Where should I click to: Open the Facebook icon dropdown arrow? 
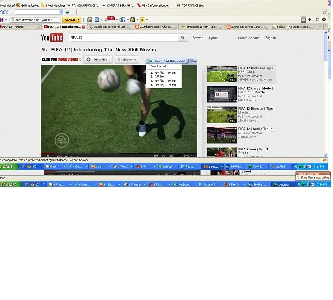click(x=128, y=20)
